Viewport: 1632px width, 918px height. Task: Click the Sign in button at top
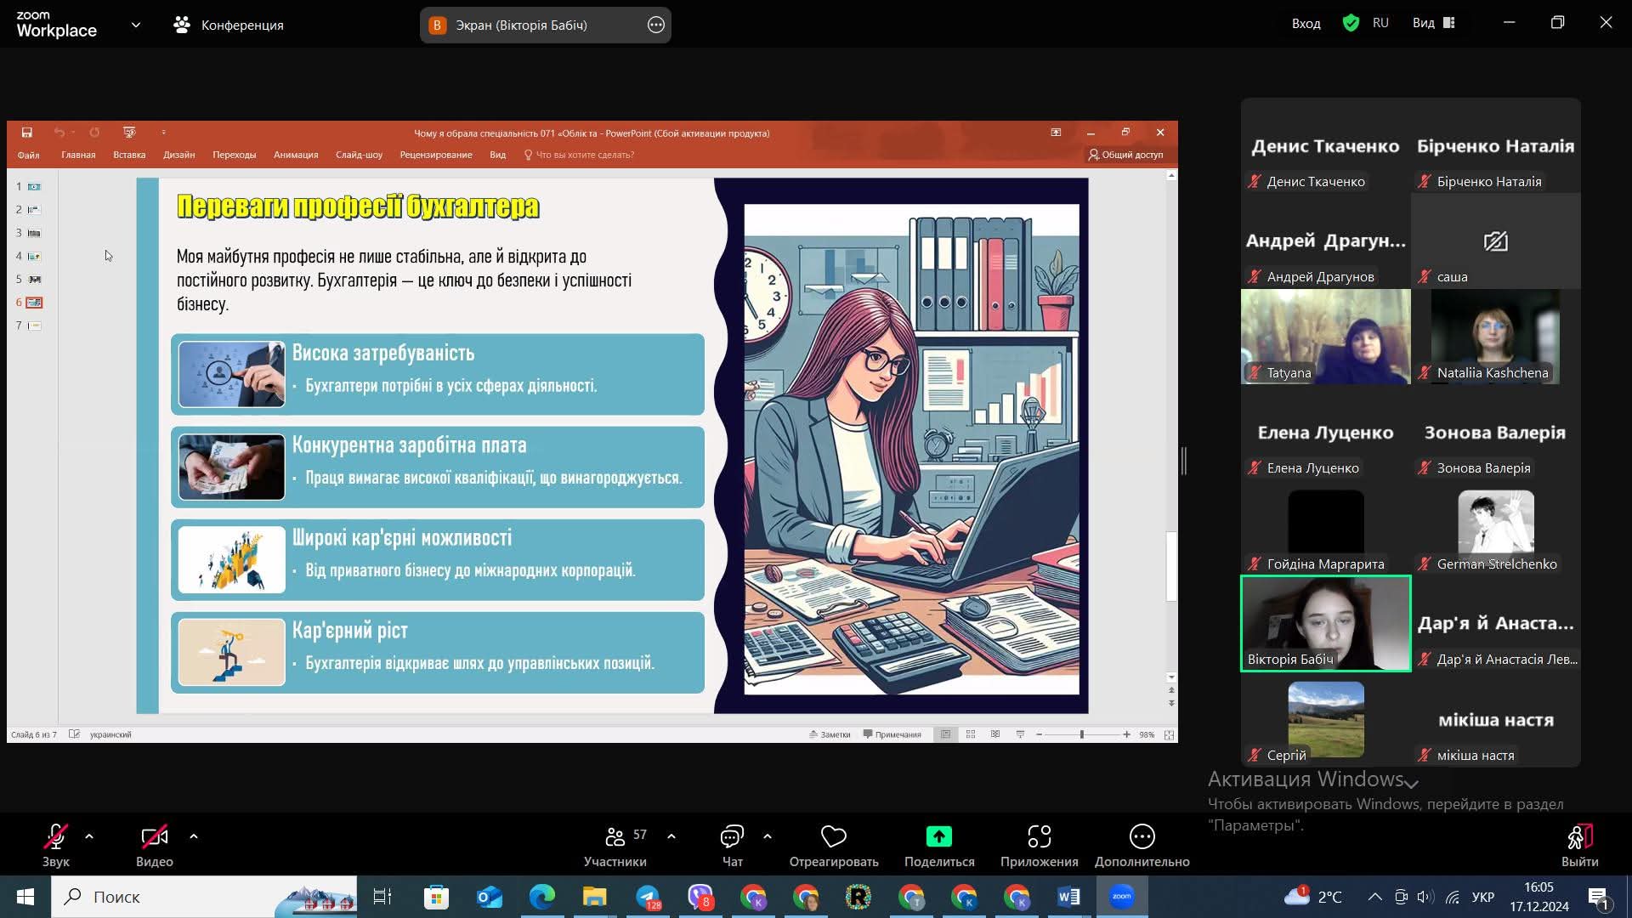[1306, 23]
